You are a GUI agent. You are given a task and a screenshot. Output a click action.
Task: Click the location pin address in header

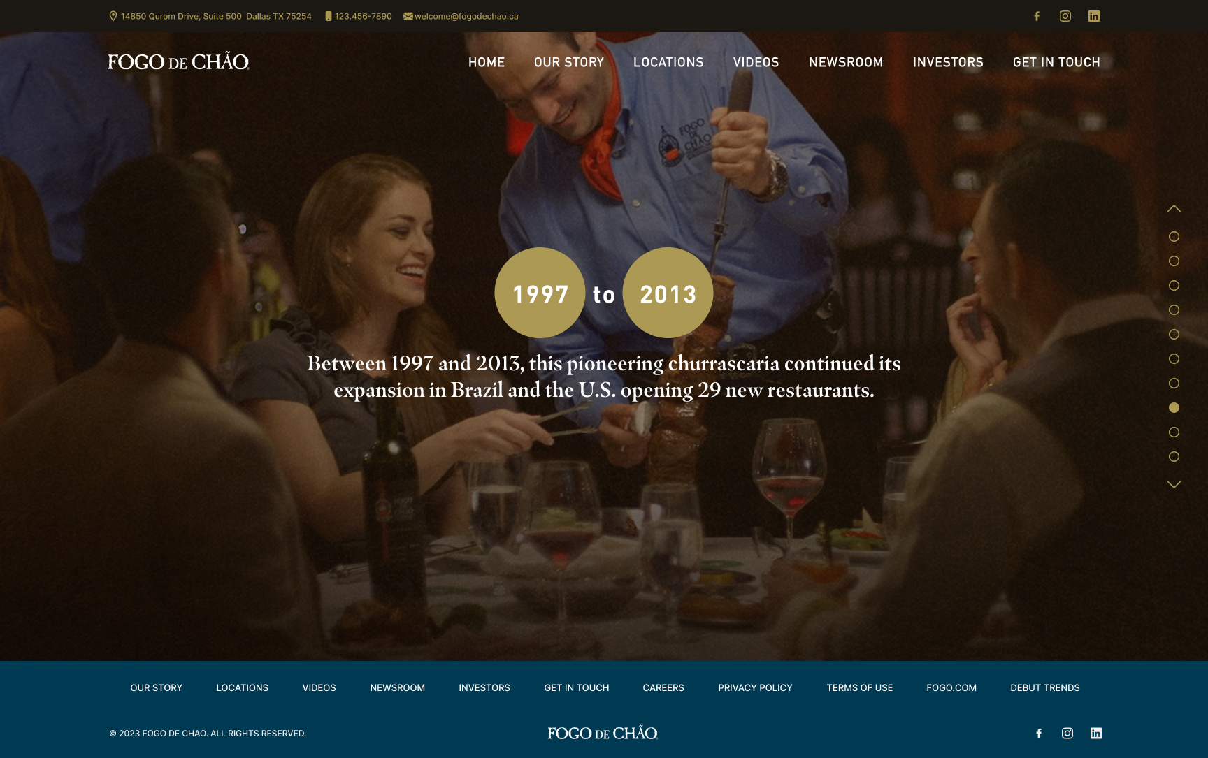click(x=210, y=16)
